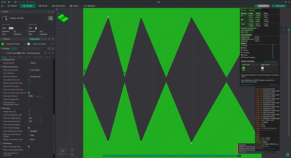Toggle Seams visibility in Options
Viewport: 291px width, 158px height.
click(272, 55)
